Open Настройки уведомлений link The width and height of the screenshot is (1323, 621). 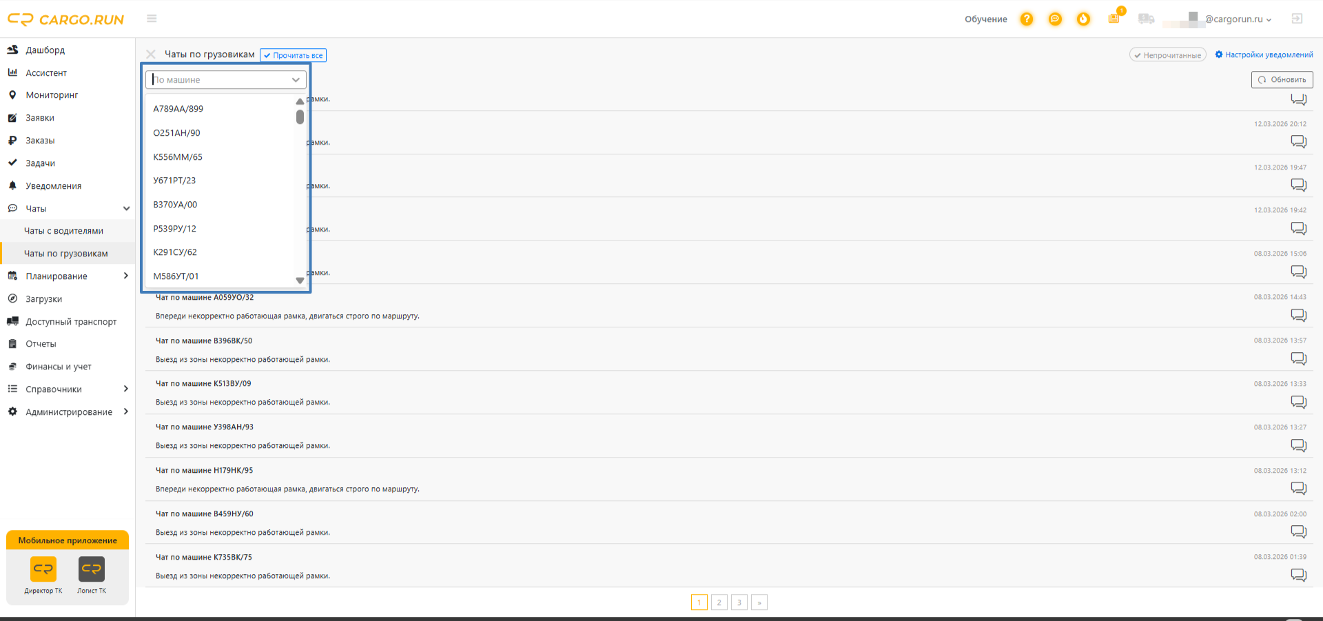(1264, 54)
